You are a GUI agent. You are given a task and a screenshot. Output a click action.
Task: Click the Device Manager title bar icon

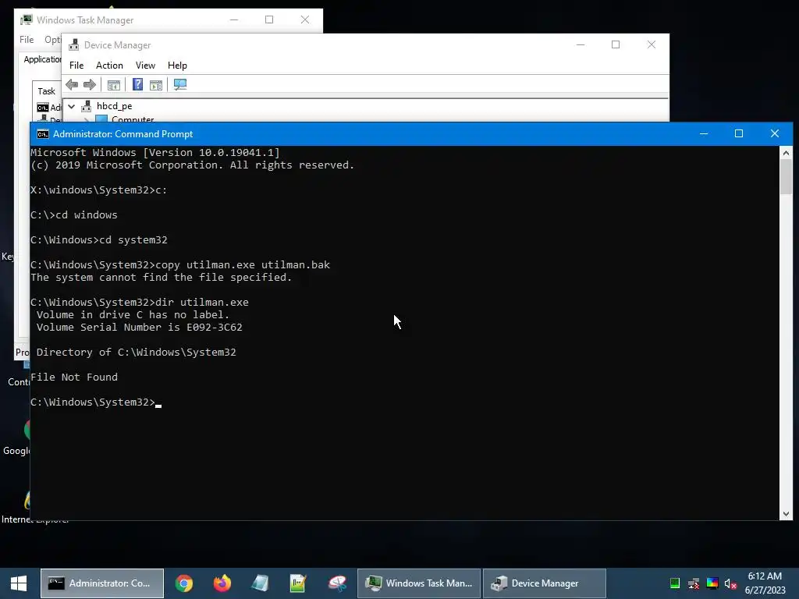tap(74, 44)
